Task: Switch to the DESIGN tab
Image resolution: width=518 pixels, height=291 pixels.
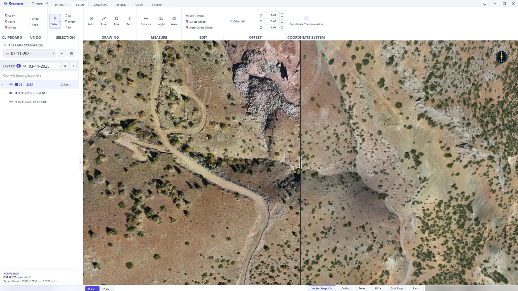Action: [x=121, y=5]
